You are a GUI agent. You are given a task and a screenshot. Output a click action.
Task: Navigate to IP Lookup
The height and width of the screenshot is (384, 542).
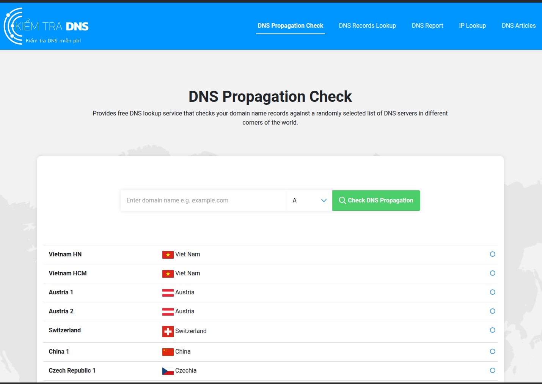(472, 26)
